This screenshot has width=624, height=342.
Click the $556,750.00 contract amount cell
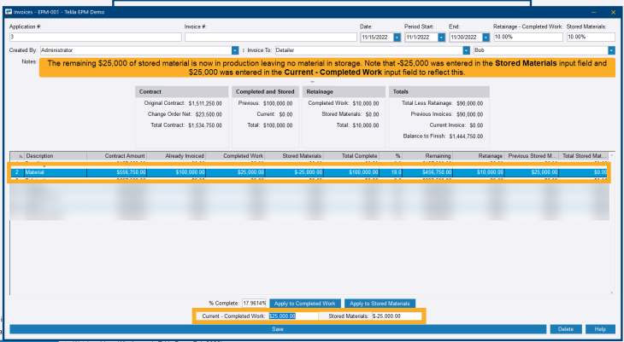coord(116,172)
